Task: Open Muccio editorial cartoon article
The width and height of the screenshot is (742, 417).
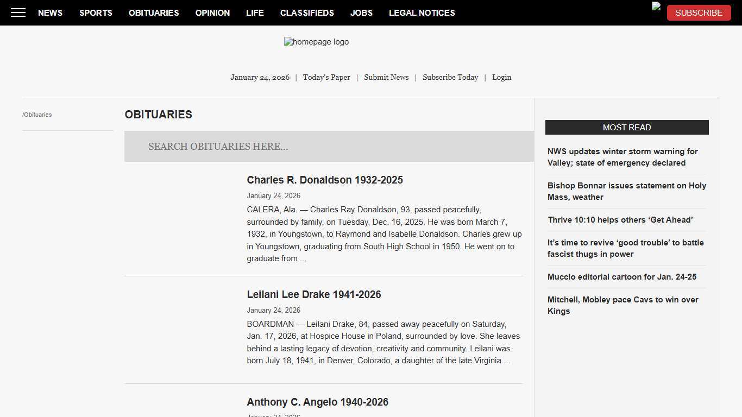Action: (x=621, y=276)
